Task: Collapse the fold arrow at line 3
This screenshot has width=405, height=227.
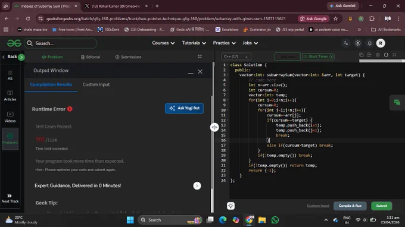Action: coord(228,75)
